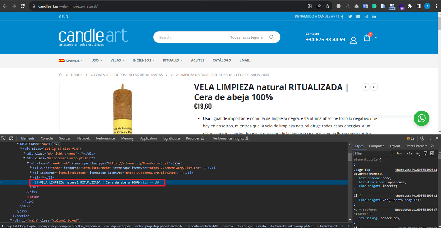Collapse the ul class="breadcrumb" node
Viewport: 441px width, 228px height.
coord(28,163)
